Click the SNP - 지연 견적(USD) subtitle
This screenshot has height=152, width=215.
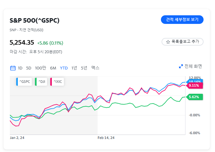26,30
